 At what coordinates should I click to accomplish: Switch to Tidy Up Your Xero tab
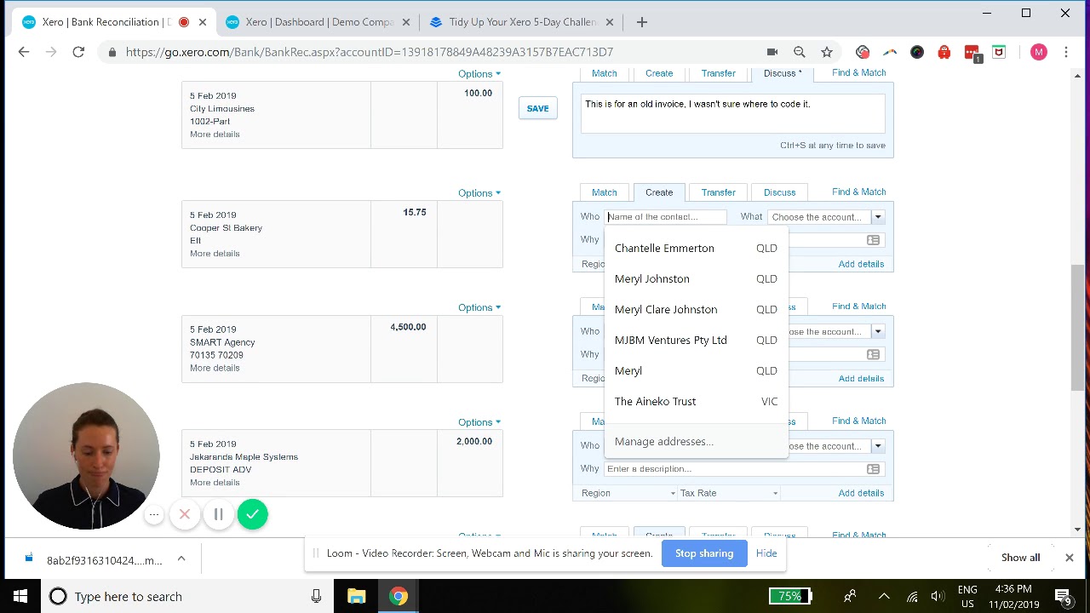[521, 22]
